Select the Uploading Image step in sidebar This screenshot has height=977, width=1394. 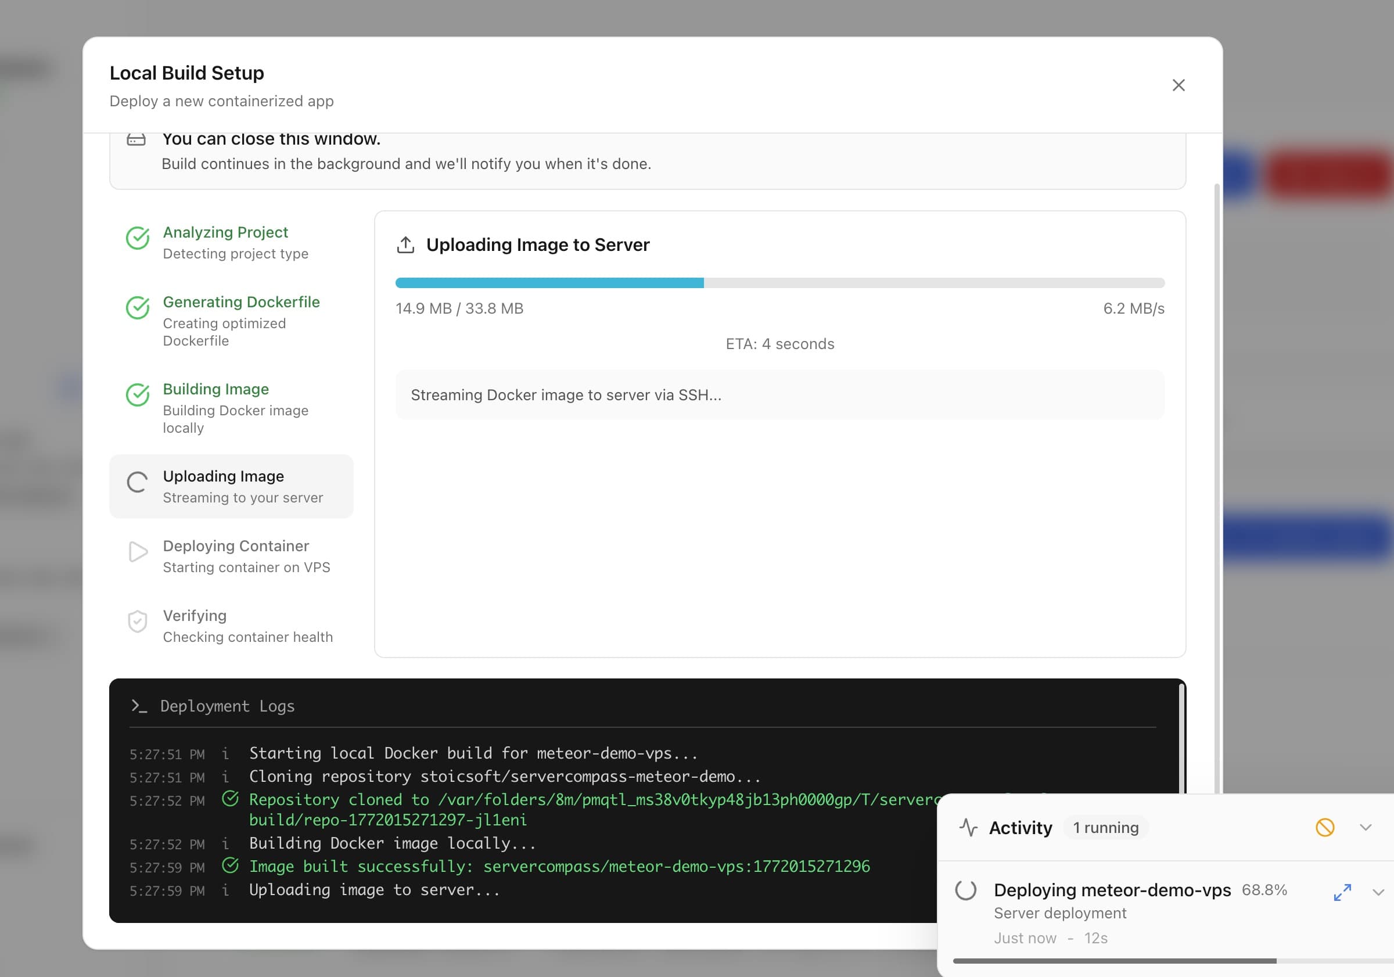point(231,486)
